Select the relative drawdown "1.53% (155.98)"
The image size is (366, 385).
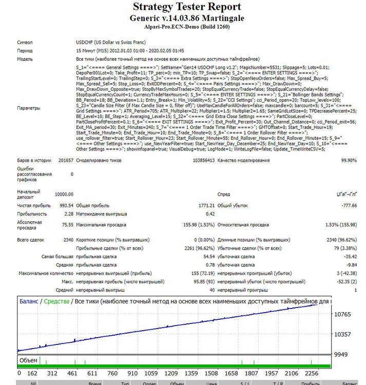coord(341,225)
